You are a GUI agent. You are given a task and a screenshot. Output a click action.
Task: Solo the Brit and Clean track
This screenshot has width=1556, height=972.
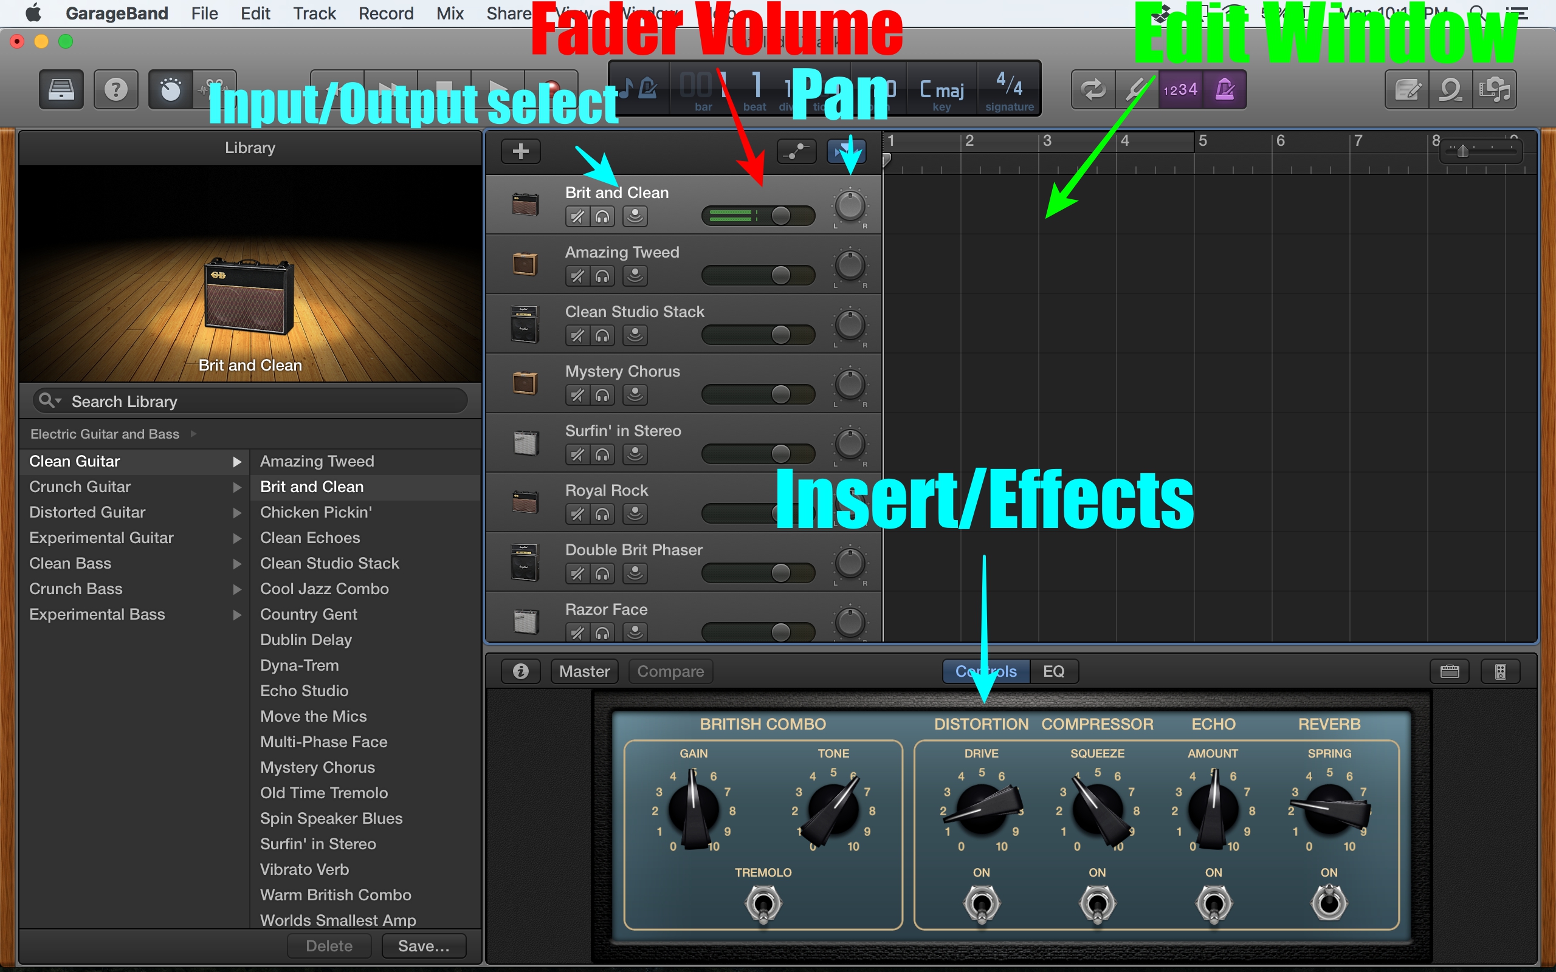pos(602,217)
